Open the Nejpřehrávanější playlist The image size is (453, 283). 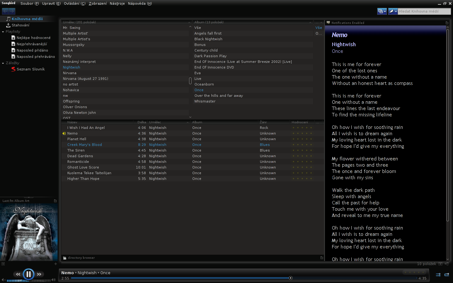coord(31,44)
